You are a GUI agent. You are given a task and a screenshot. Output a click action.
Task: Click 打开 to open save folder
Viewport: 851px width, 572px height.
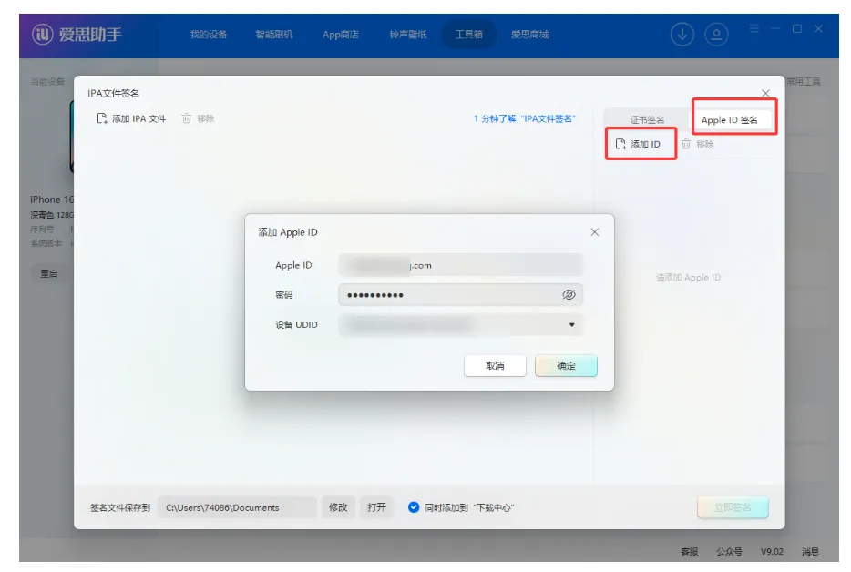tap(376, 507)
